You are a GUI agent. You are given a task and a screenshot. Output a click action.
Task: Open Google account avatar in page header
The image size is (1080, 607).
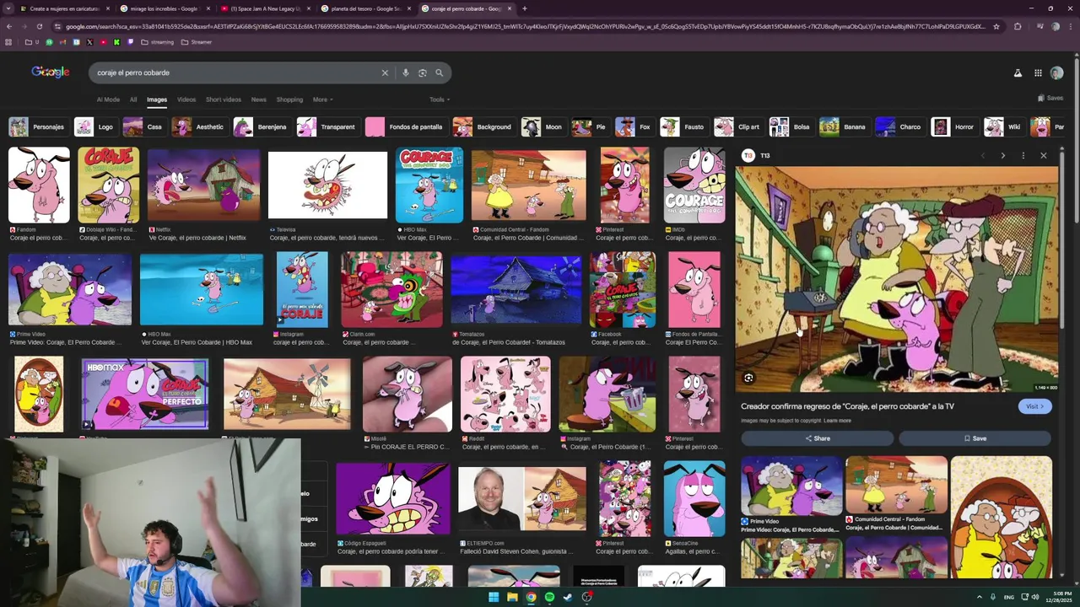click(x=1056, y=73)
